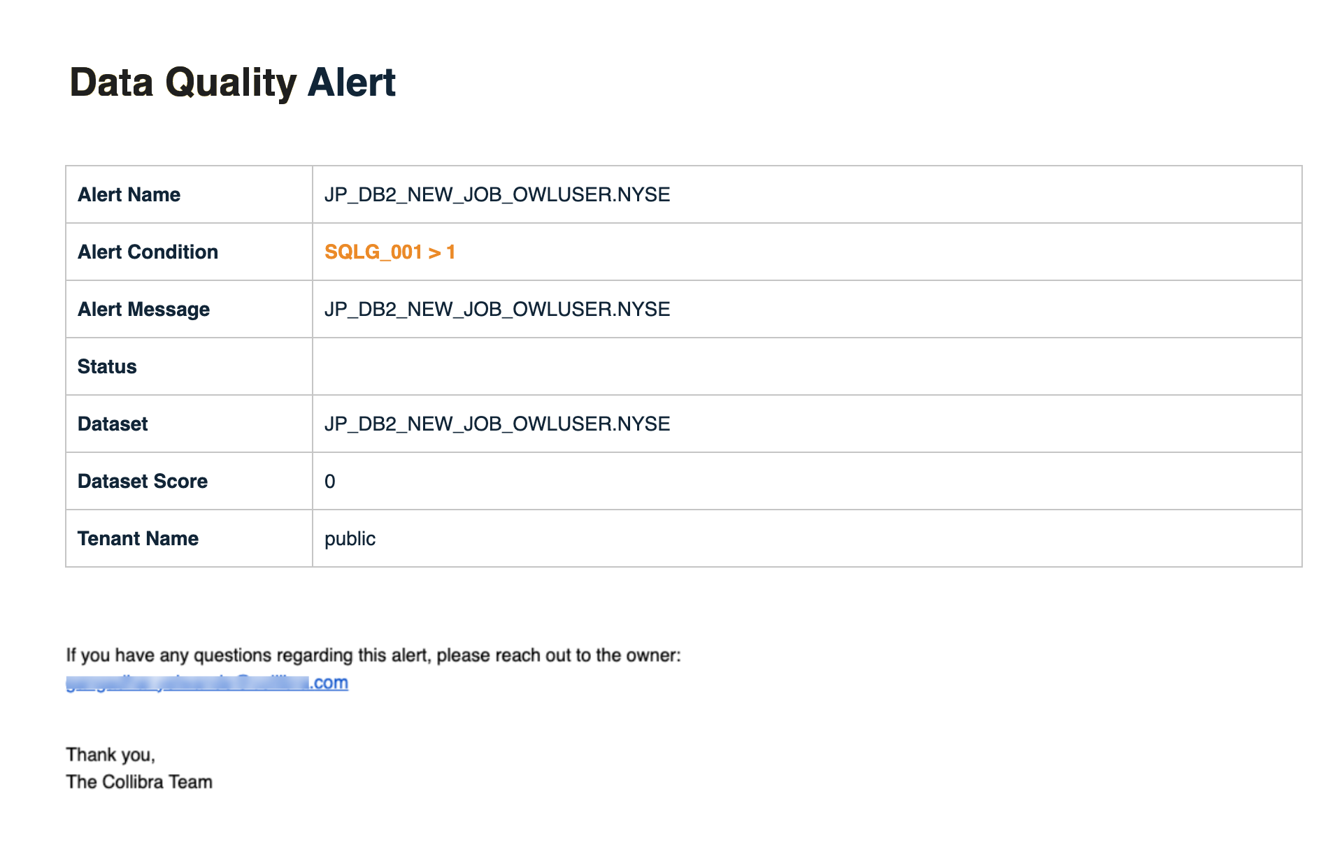
Task: Click the 'Dataset Score' row label
Action: 143,481
